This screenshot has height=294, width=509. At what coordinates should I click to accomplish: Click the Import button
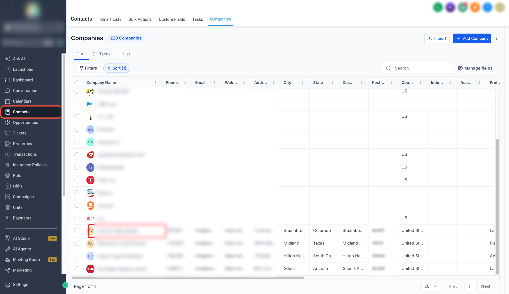pos(437,39)
